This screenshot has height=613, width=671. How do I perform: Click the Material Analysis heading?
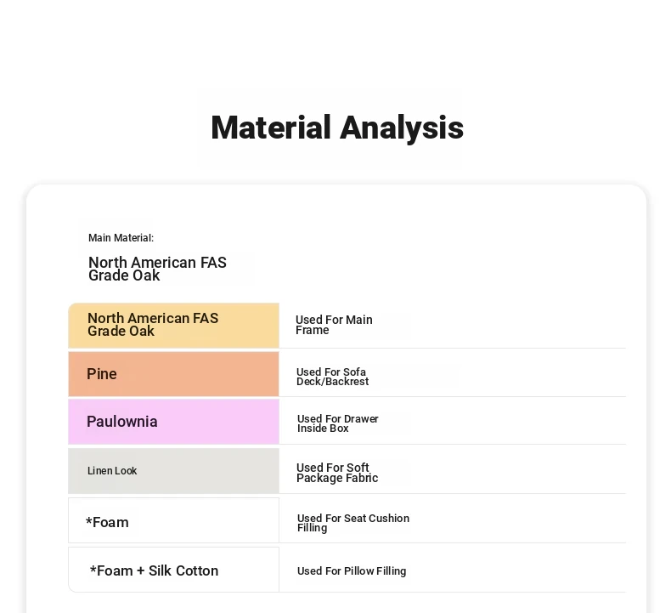337,128
